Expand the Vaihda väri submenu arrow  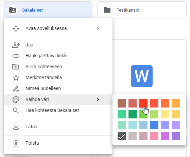(98, 100)
